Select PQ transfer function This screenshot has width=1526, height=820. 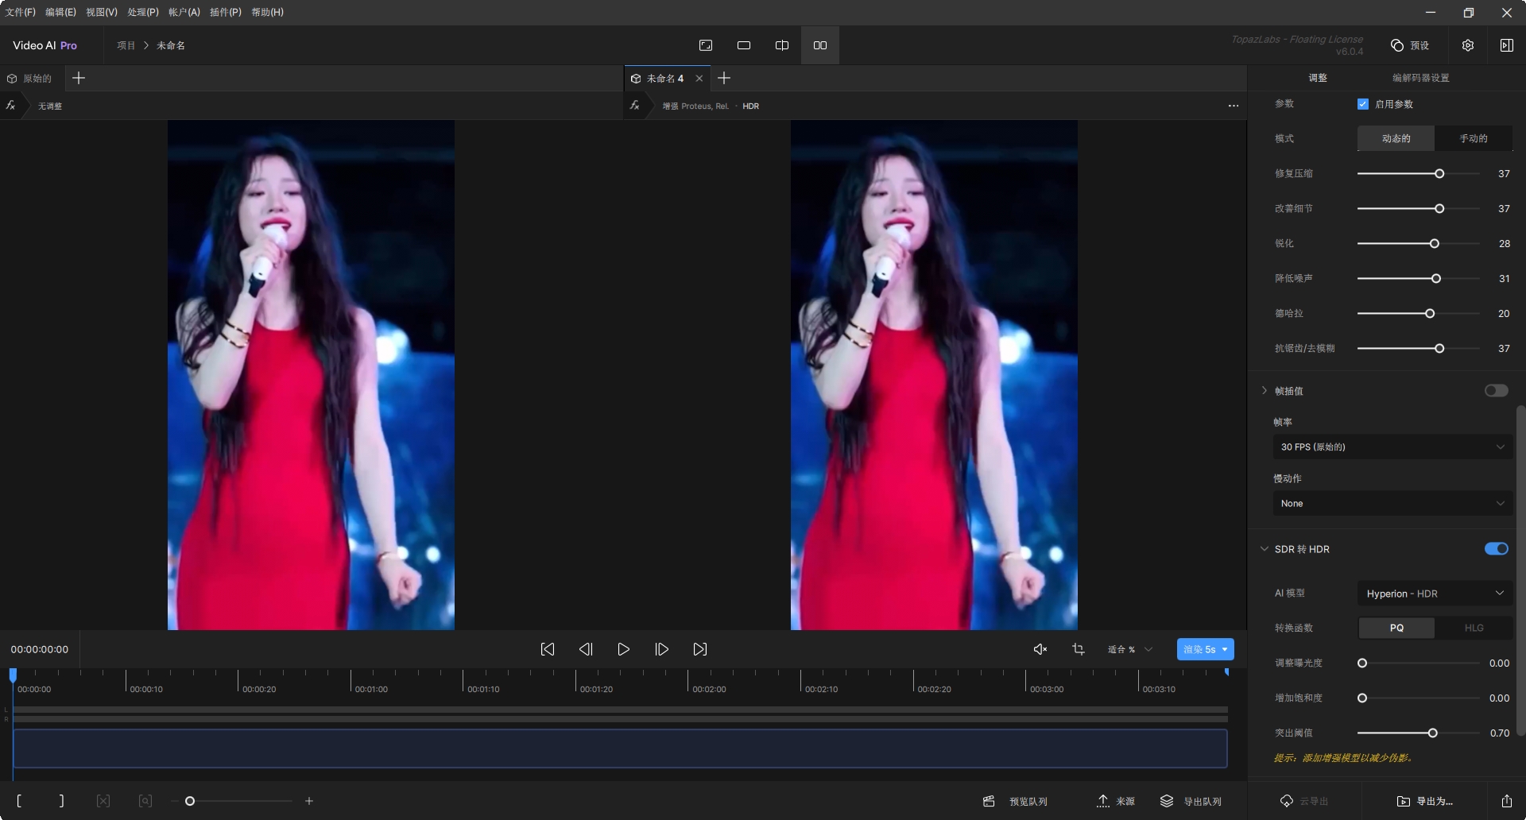click(1396, 628)
